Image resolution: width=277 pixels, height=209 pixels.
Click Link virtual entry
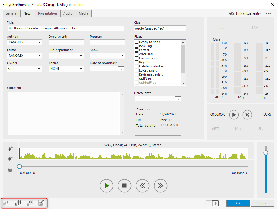pos(245,13)
